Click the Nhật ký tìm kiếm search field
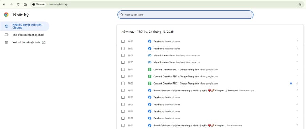The width and height of the screenshot is (306, 129). [x=185, y=15]
